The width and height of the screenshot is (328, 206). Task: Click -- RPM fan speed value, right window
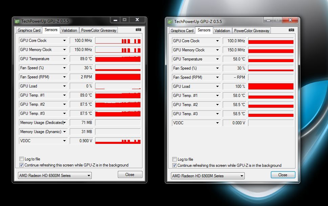[234, 77]
